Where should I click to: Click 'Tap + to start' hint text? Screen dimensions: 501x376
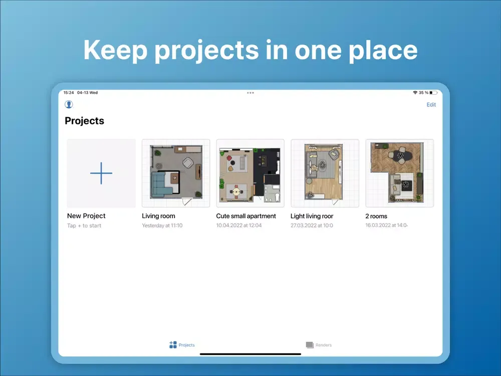84,226
